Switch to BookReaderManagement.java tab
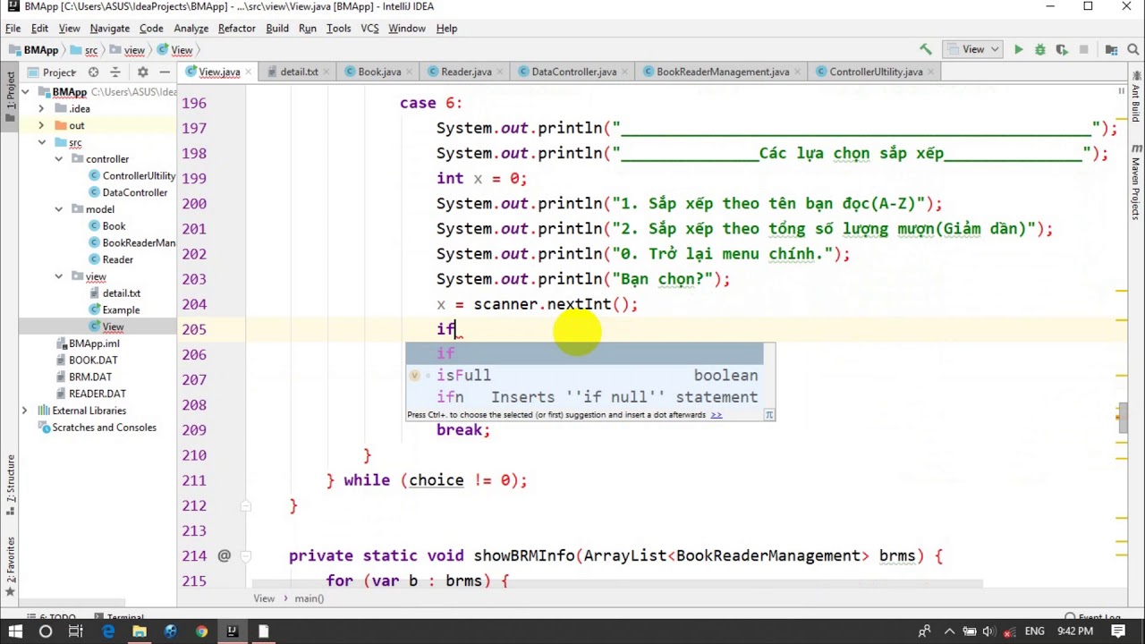Viewport: 1145px width, 644px height. [723, 72]
